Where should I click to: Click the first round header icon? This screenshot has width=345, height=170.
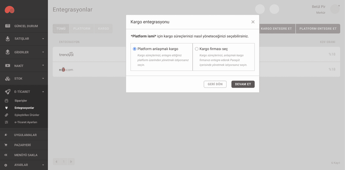(x=260, y=9)
